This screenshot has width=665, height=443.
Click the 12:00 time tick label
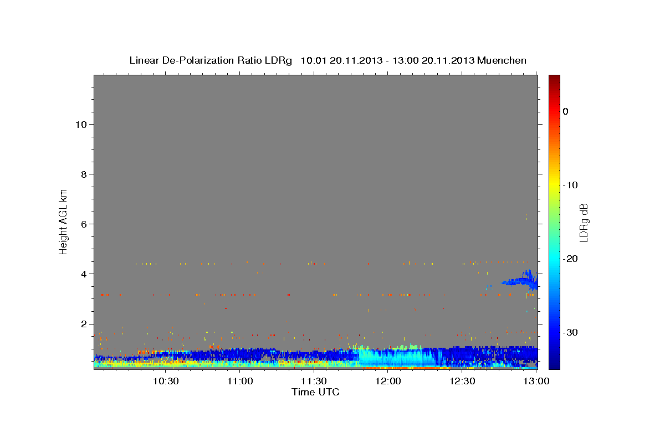point(388,382)
